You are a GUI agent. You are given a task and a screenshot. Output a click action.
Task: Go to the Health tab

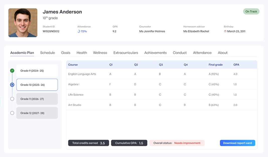[x=82, y=53]
